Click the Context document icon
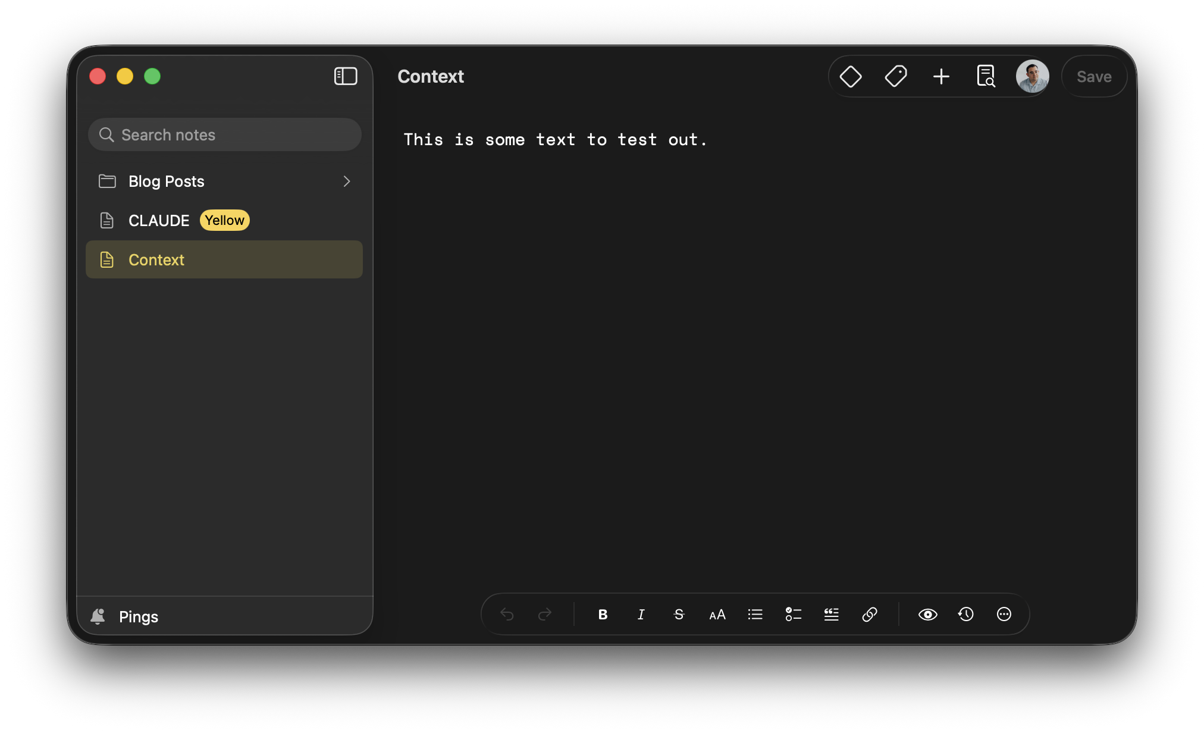The width and height of the screenshot is (1204, 733). [x=107, y=259]
